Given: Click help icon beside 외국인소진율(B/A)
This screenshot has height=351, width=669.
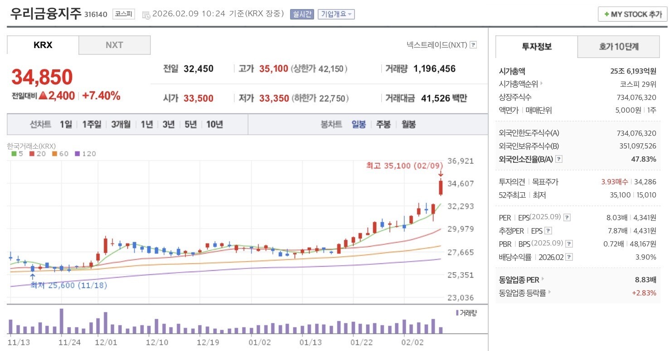Looking at the screenshot, I should (x=559, y=159).
